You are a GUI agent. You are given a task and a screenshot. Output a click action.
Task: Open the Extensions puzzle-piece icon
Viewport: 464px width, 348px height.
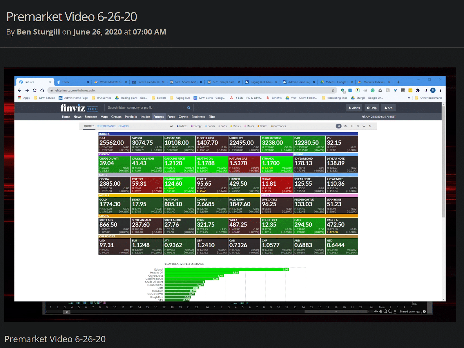(x=418, y=90)
